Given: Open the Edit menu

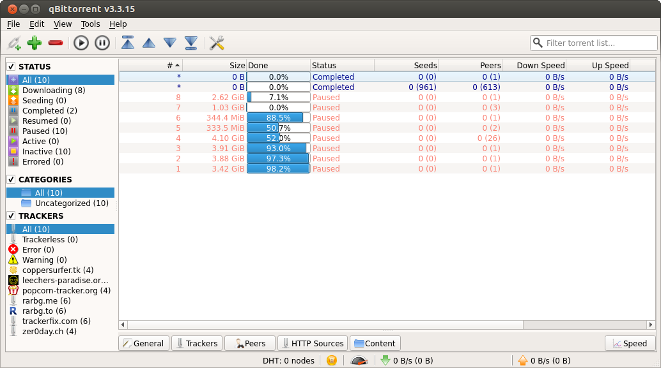Looking at the screenshot, I should tap(36, 24).
